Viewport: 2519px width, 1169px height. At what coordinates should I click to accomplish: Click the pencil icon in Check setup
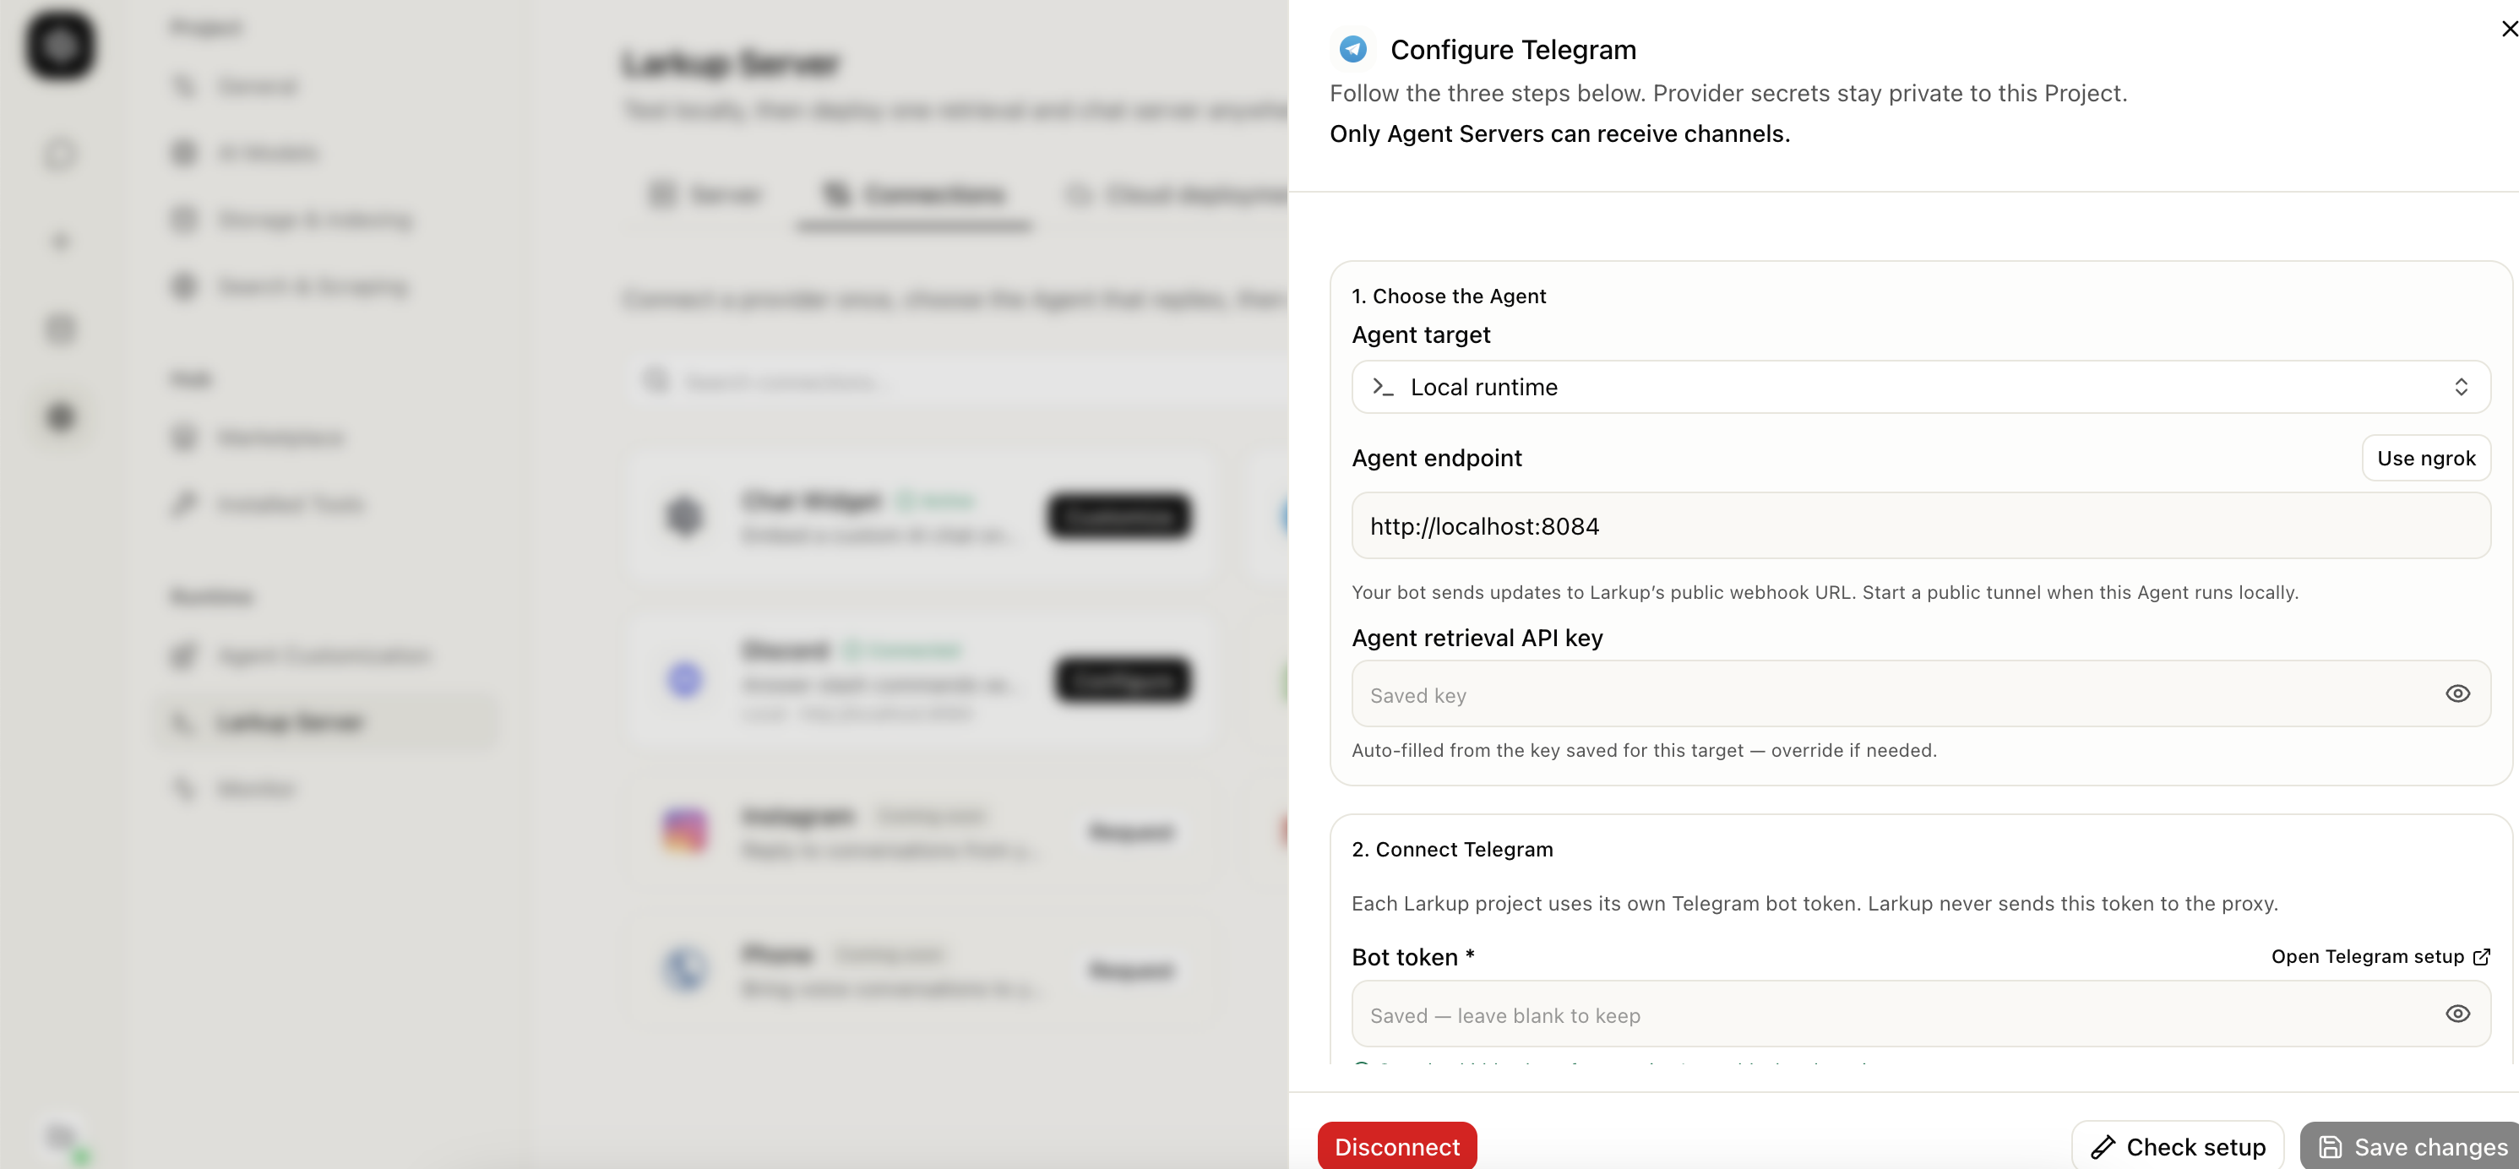pos(2103,1148)
